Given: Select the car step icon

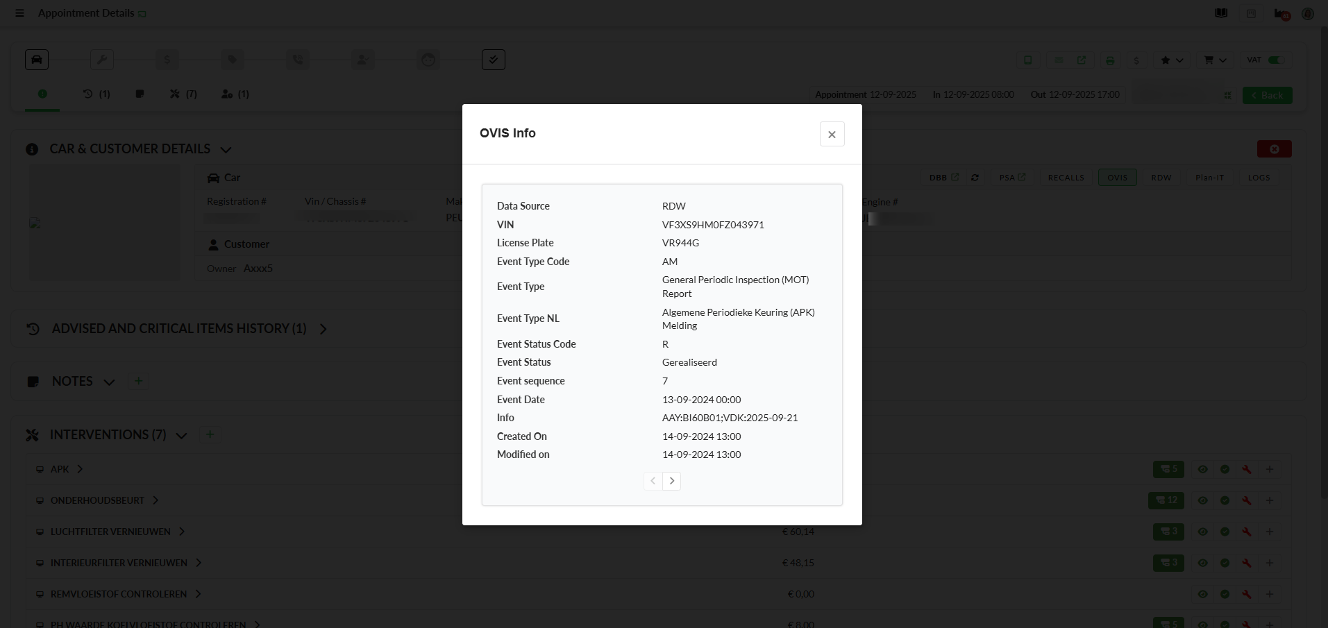Looking at the screenshot, I should coord(37,60).
